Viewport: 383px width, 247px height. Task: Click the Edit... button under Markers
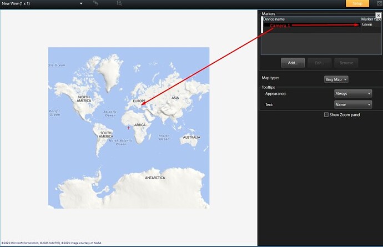tap(319, 63)
